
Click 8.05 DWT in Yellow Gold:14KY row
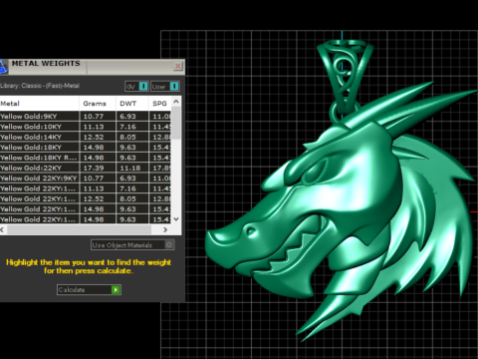[127, 138]
